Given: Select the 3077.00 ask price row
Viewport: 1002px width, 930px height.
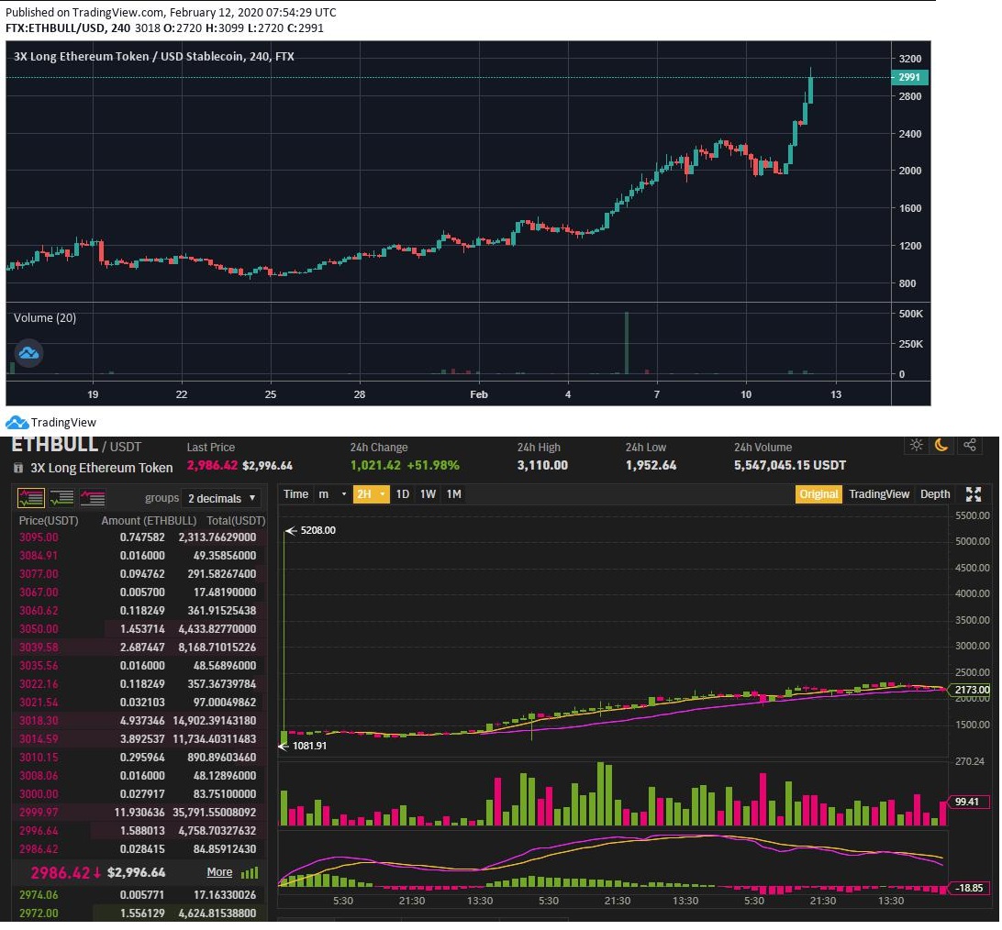Looking at the screenshot, I should (x=139, y=574).
